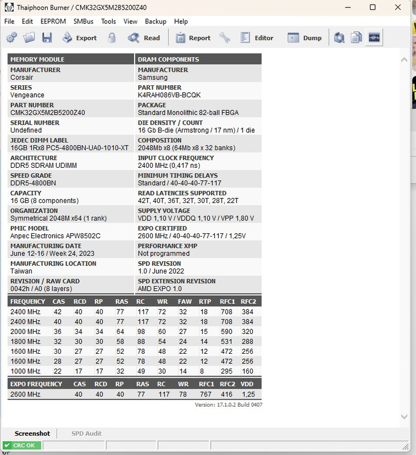Image resolution: width=416 pixels, height=455 pixels.
Task: Click the 1.0 / June 2022 SPD revision
Action: (x=161, y=271)
